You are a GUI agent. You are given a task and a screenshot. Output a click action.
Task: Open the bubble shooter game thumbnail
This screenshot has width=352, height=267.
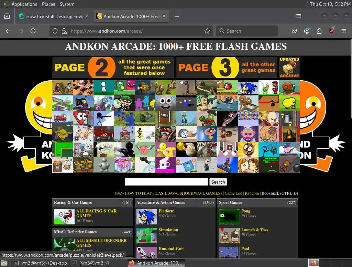(x=248, y=119)
